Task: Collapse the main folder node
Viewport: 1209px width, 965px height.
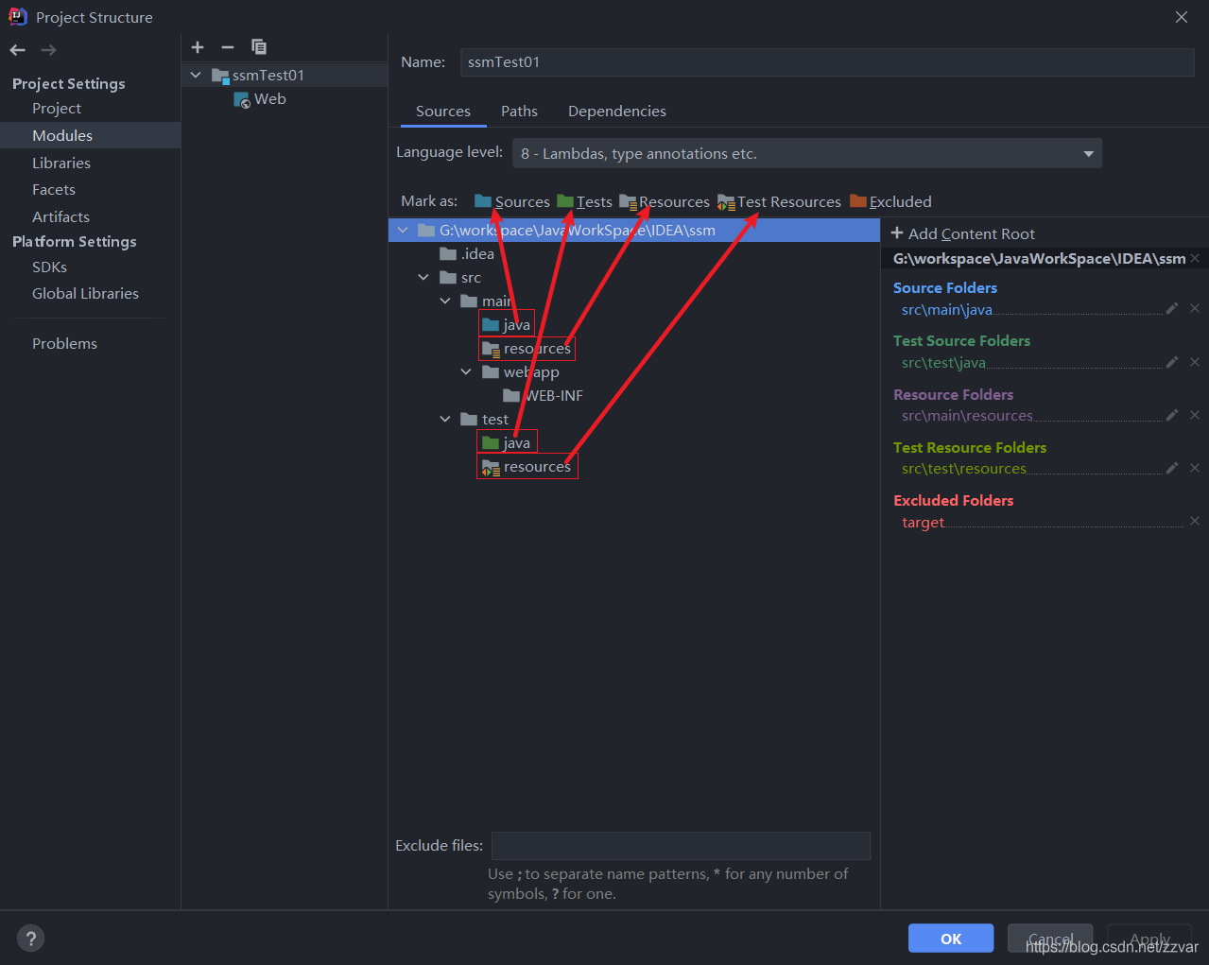Action: click(445, 302)
